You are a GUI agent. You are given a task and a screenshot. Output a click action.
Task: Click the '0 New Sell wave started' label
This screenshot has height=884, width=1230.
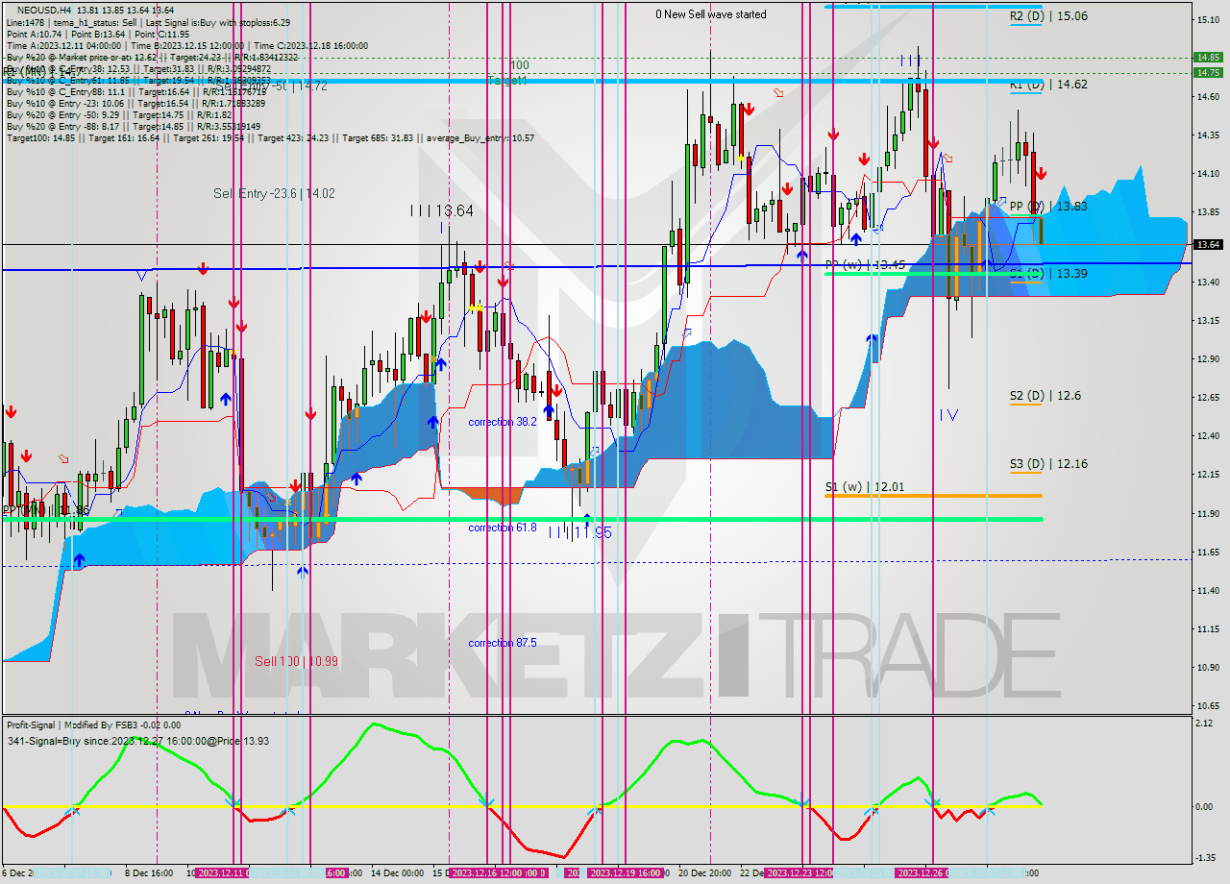pos(711,14)
